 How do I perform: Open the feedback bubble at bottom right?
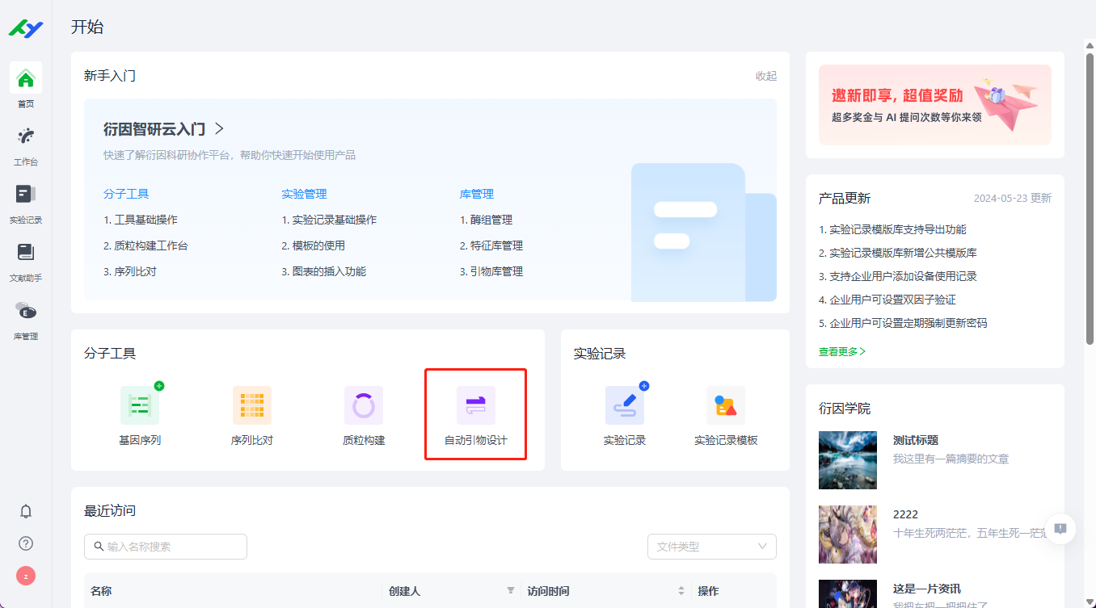[x=1060, y=529]
